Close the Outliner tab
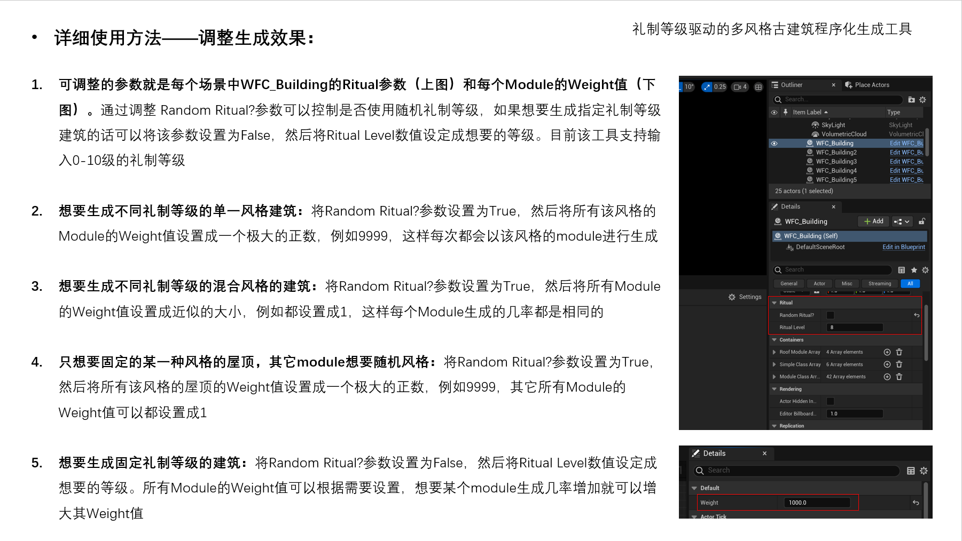The image size is (962, 541). click(833, 85)
